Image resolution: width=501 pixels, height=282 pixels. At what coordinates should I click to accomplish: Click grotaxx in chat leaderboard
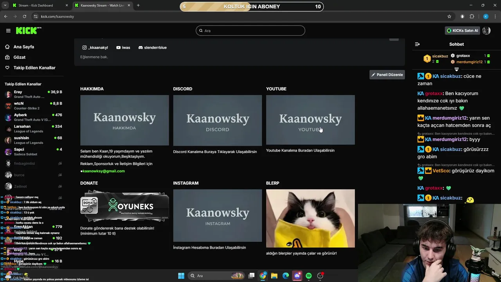[463, 56]
